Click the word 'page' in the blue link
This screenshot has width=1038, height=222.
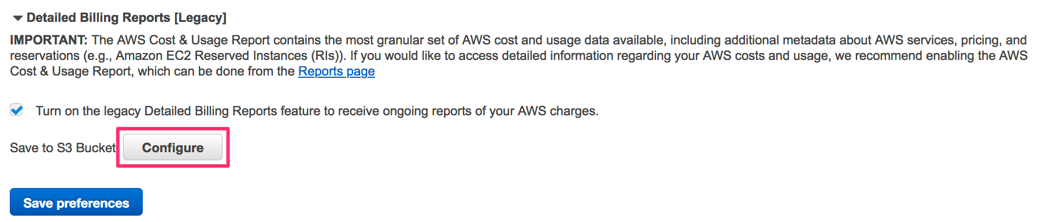click(x=361, y=72)
